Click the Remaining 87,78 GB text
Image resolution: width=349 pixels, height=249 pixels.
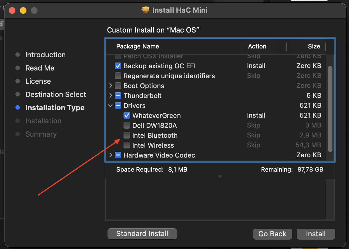(292, 169)
